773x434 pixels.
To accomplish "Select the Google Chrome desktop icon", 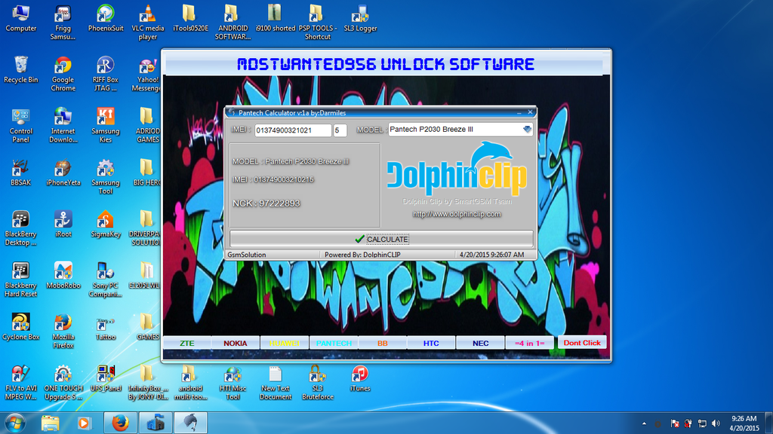I will 63,73.
